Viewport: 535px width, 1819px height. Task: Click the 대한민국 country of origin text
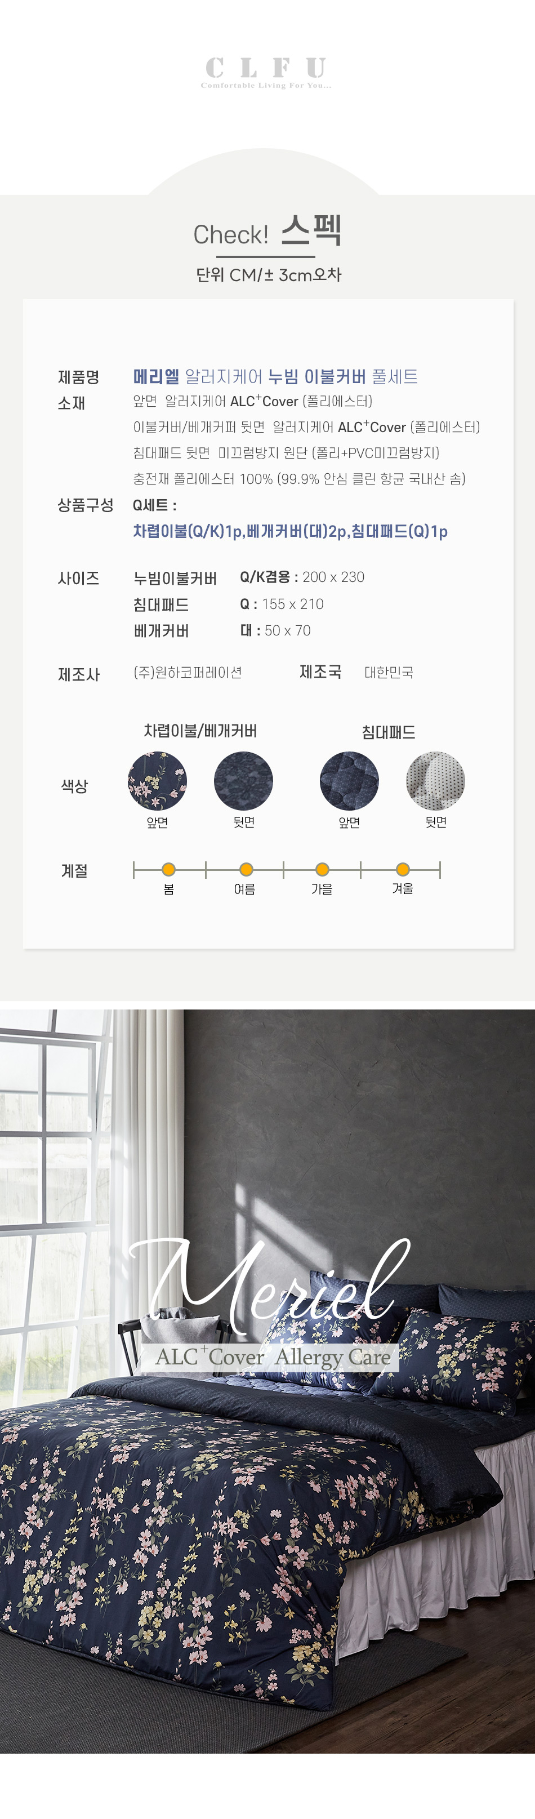(389, 672)
